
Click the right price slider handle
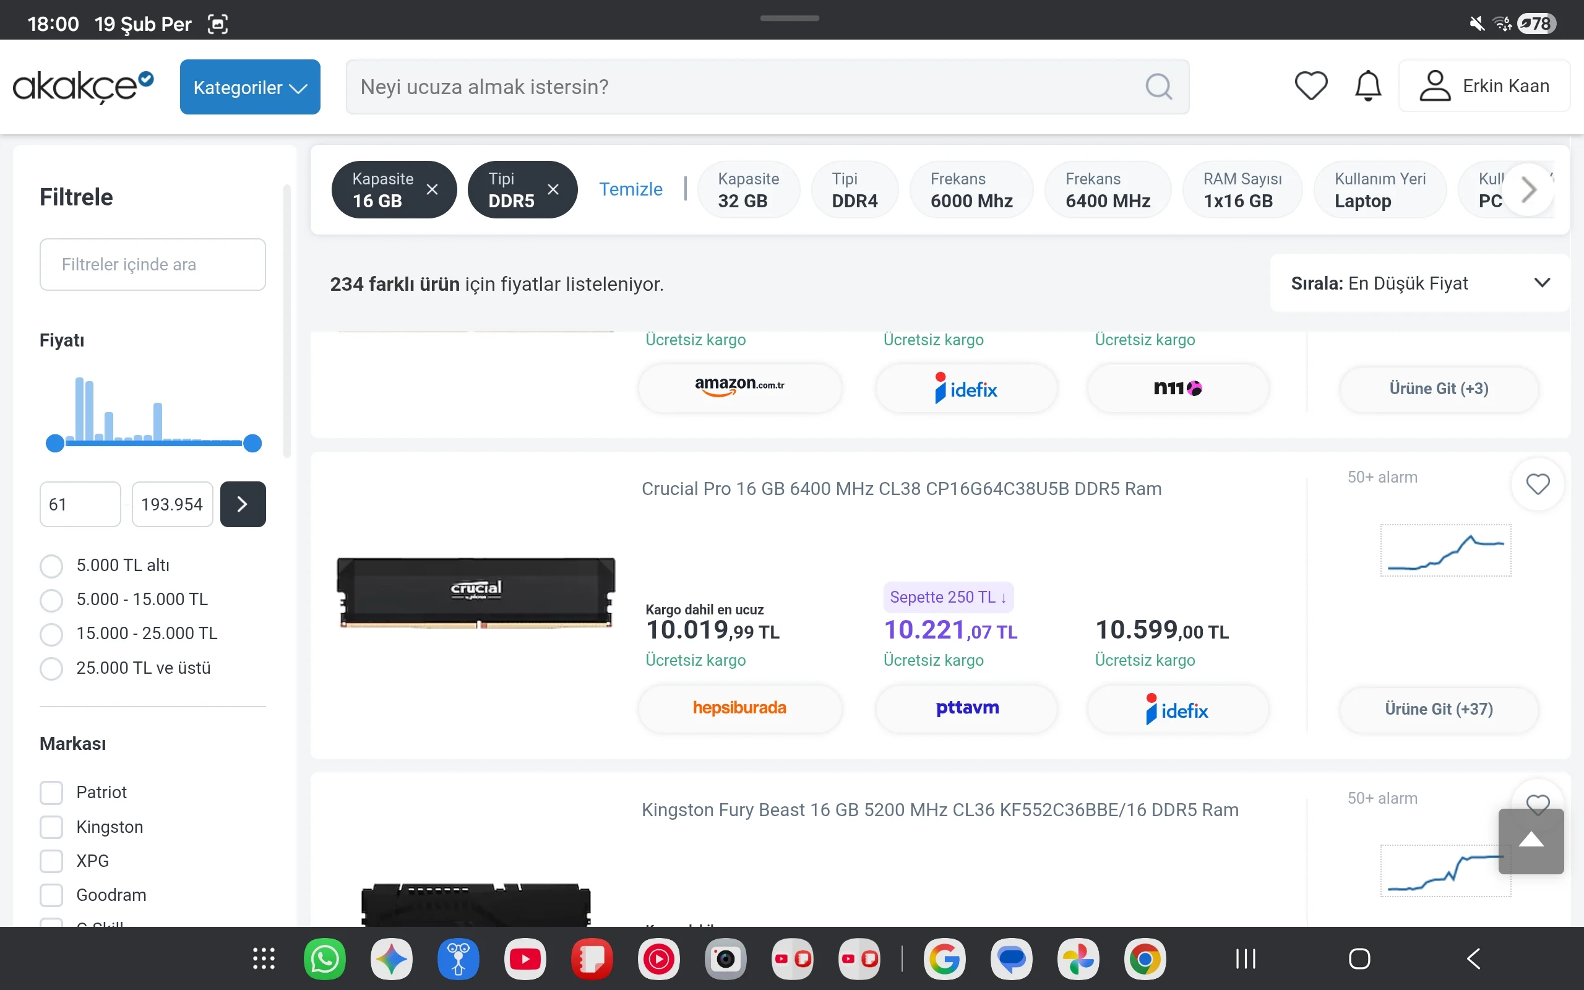tap(252, 443)
